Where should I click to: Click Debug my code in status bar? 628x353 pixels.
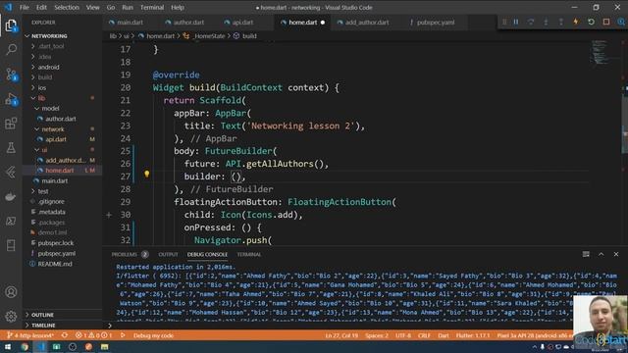click(x=153, y=335)
